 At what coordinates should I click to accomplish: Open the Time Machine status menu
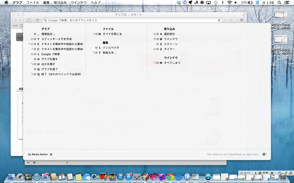[x=216, y=2]
